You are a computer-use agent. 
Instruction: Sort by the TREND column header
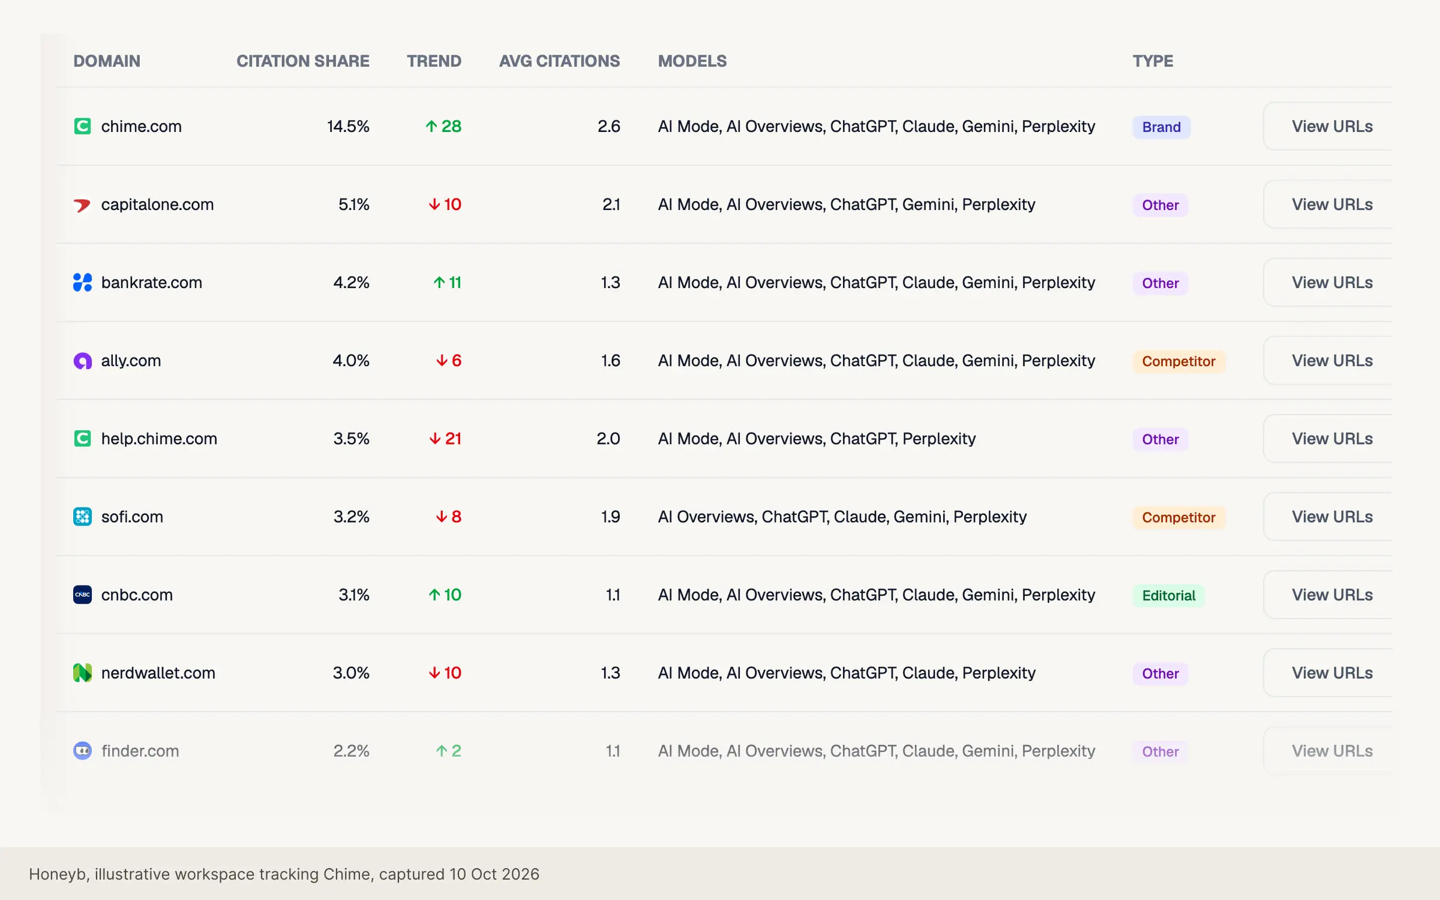pos(434,61)
